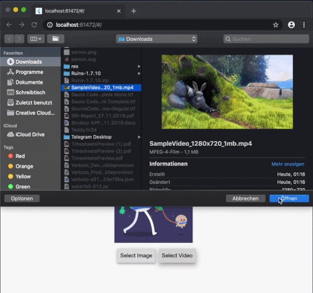
Task: Open iCloud Drive in sidebar
Action: pyautogui.click(x=31, y=135)
